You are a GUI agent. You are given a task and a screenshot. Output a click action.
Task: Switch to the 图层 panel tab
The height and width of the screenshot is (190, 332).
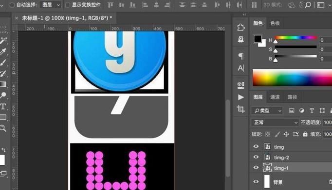(258, 97)
